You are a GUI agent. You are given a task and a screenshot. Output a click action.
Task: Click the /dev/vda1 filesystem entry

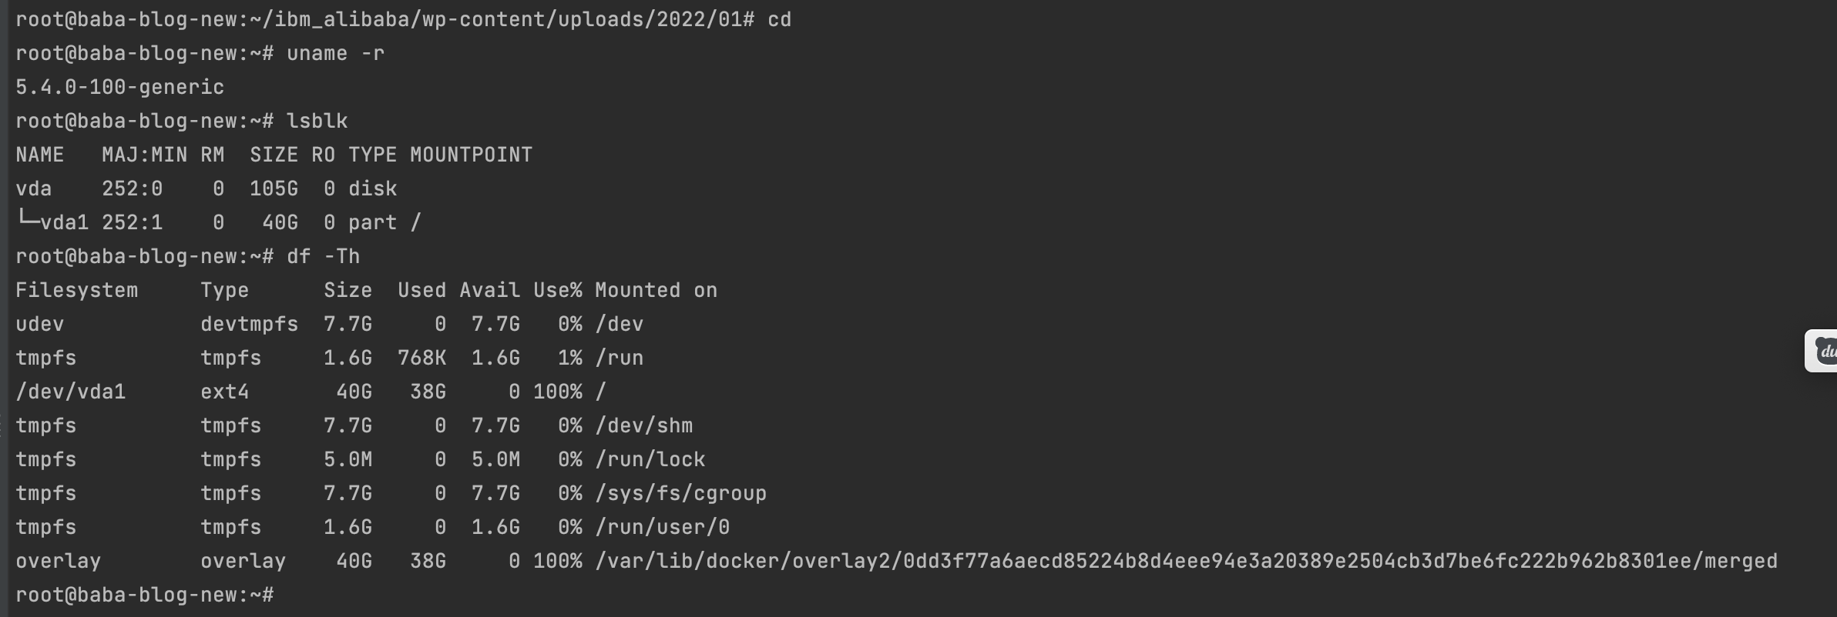(x=71, y=392)
